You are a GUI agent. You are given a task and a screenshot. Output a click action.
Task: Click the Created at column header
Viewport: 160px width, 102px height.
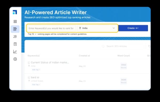coord(84,56)
